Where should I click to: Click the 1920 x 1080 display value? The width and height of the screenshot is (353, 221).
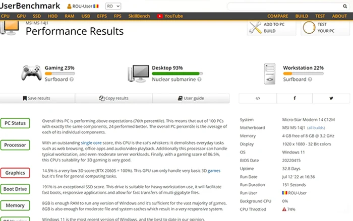307,144
